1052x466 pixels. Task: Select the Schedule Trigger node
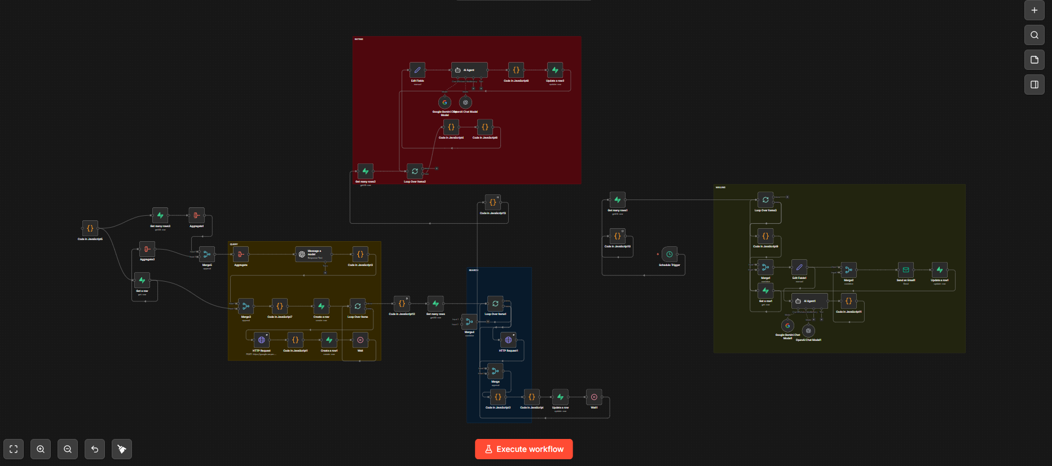(x=670, y=254)
